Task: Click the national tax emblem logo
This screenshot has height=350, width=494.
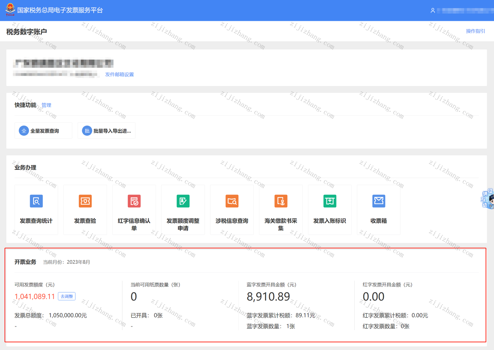Action: [x=10, y=10]
